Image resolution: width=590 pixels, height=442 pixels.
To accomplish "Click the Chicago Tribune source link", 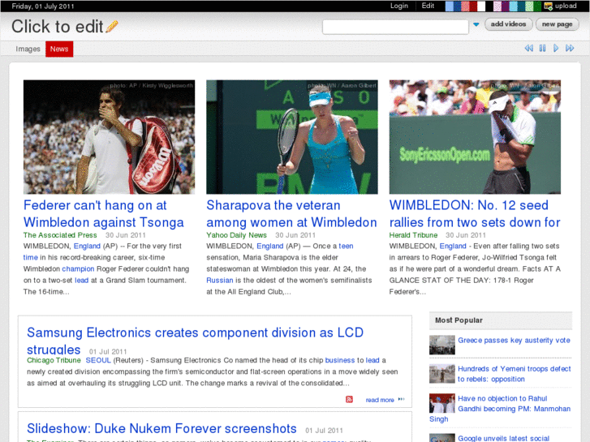I will [x=54, y=360].
